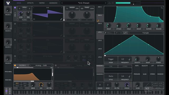Toggle Always Glide option
The image size is (169, 95).
pos(158,83)
